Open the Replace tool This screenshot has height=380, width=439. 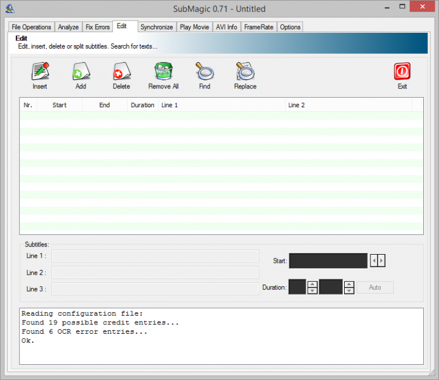(x=245, y=71)
